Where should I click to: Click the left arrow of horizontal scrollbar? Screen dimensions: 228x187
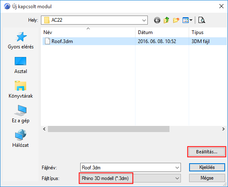tap(44, 129)
